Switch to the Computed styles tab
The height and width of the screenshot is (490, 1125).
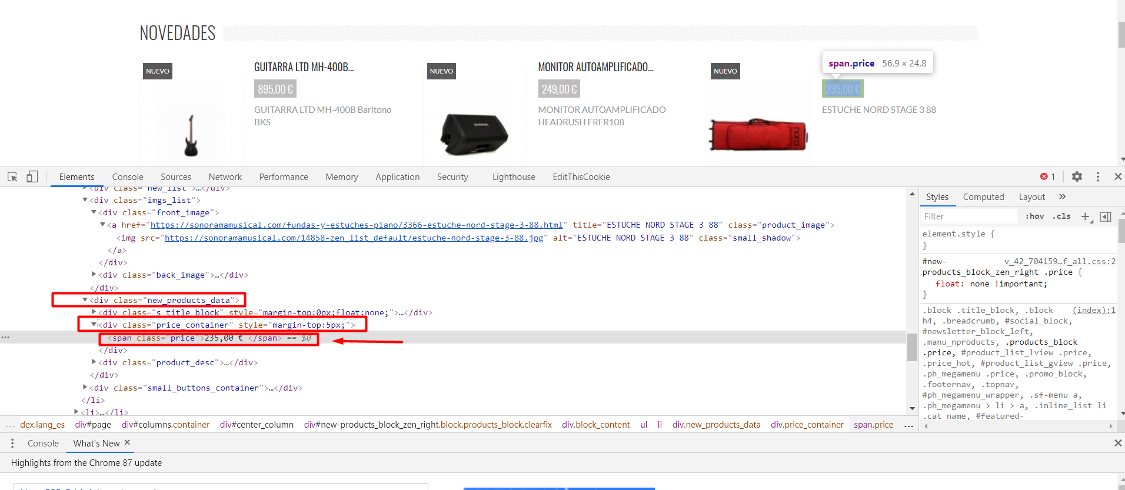[983, 196]
